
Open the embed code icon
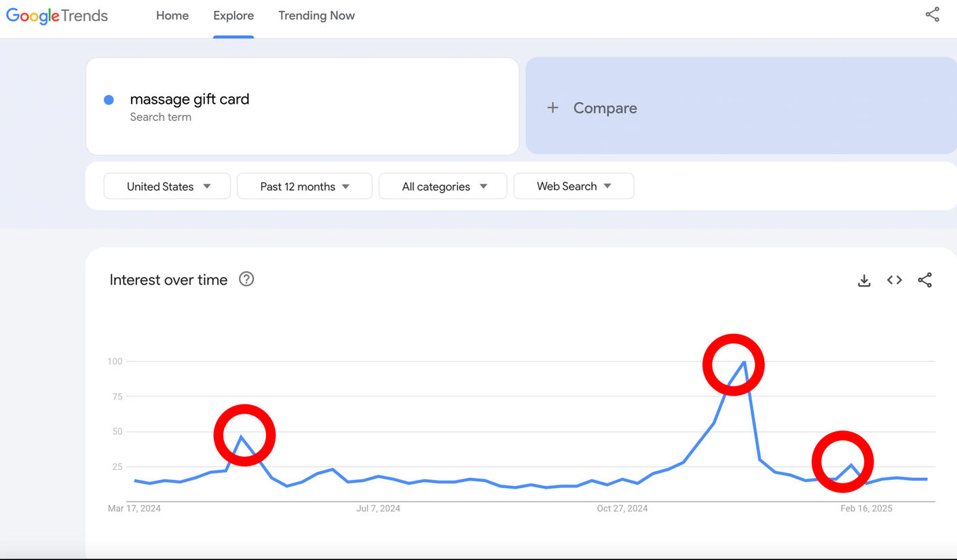(x=895, y=280)
